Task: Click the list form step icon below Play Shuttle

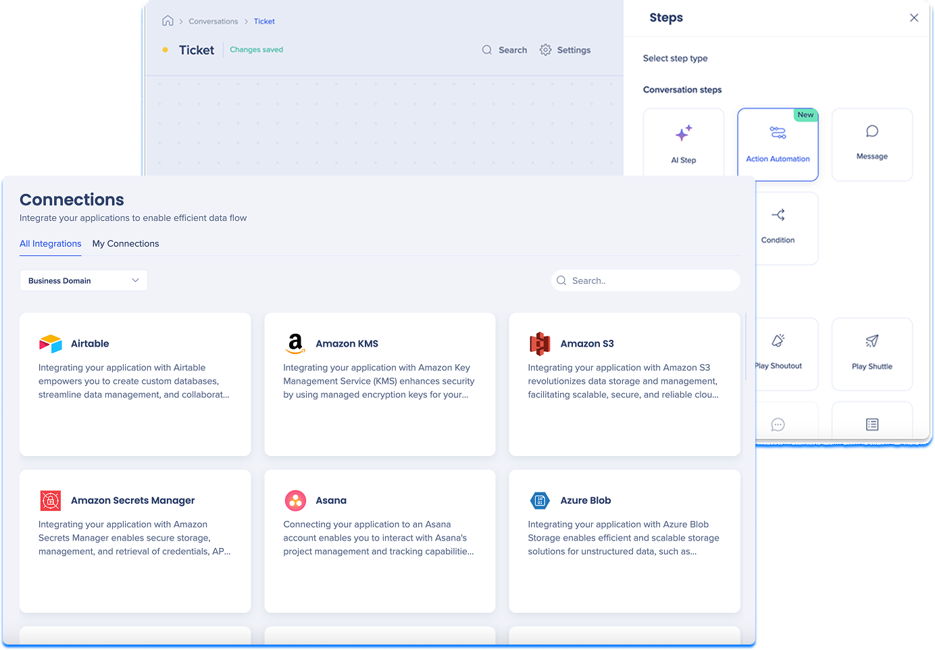Action: pyautogui.click(x=872, y=424)
